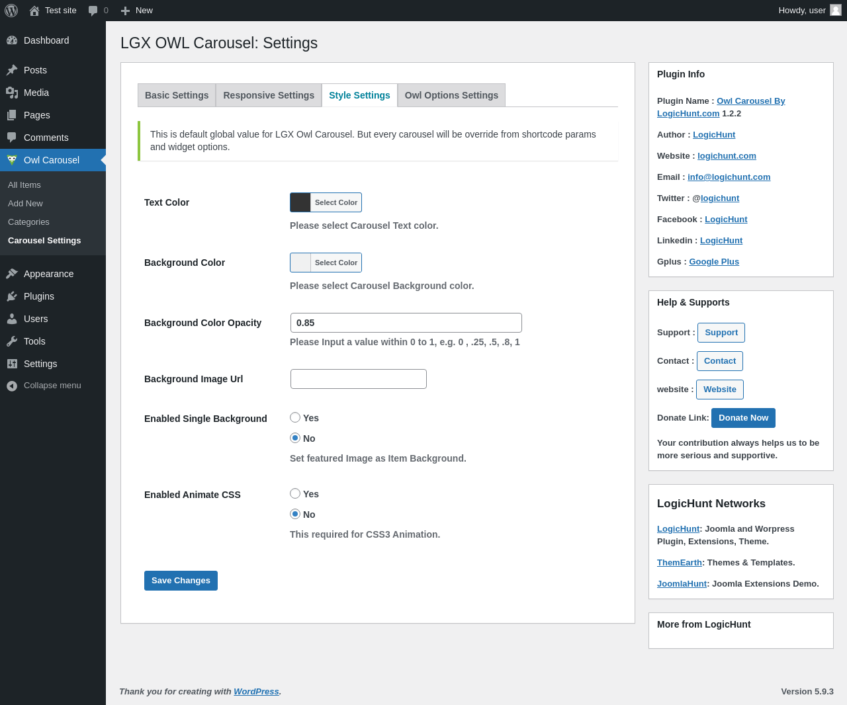
Task: Click the New plus icon in admin bar
Action: click(x=125, y=11)
